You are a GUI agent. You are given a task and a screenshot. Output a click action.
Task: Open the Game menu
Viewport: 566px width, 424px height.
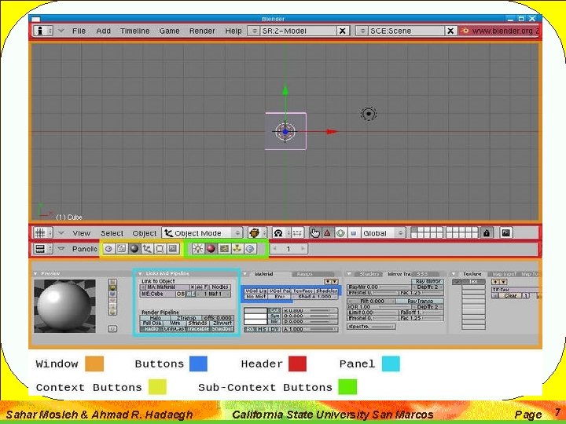(169, 31)
